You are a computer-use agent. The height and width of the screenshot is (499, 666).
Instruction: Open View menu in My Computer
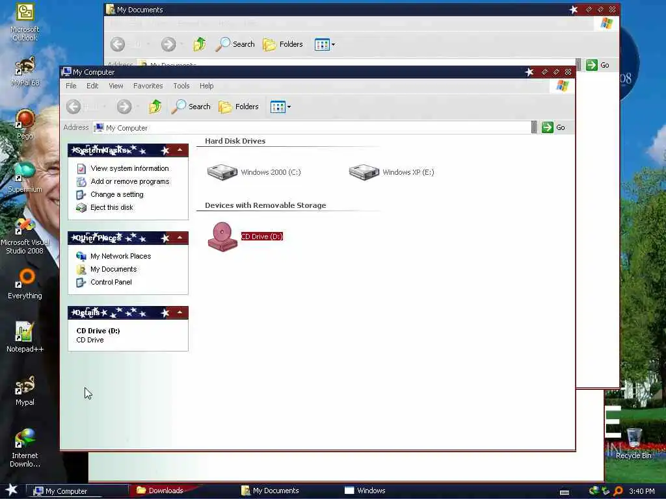click(x=116, y=86)
